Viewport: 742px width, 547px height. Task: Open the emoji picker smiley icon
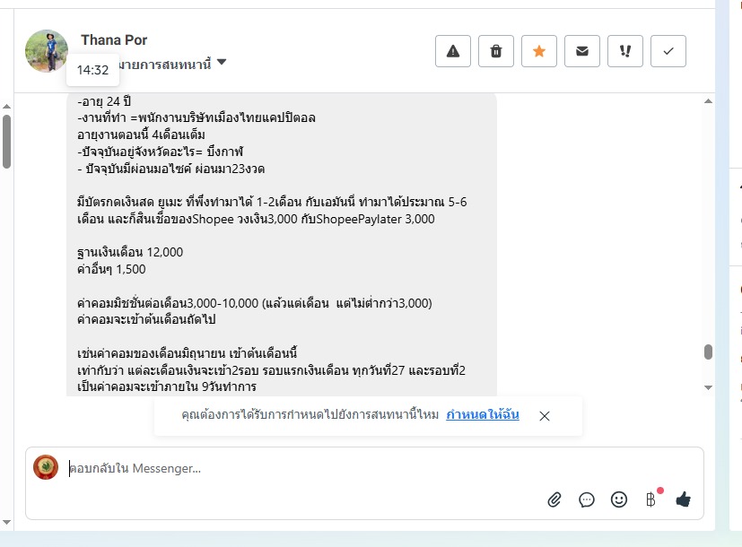click(x=619, y=499)
